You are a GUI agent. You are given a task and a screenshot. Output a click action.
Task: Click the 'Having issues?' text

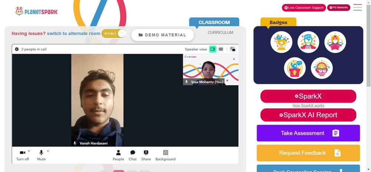[x=29, y=34]
